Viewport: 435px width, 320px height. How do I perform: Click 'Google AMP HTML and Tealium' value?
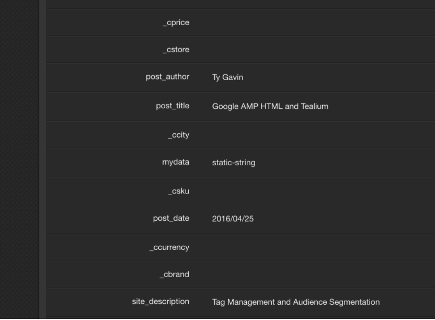[x=270, y=106]
